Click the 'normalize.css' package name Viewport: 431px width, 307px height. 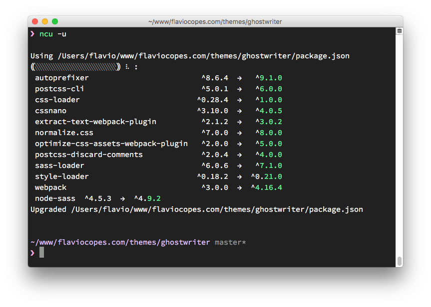(x=64, y=133)
